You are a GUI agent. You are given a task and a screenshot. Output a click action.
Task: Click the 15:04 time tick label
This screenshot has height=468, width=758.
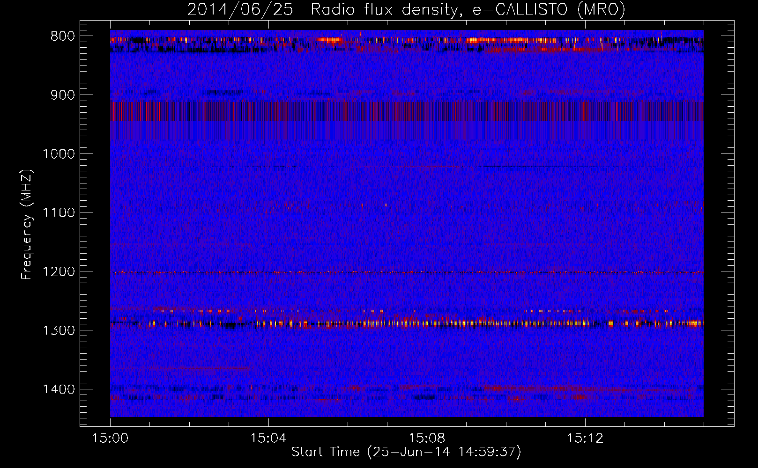[268, 439]
